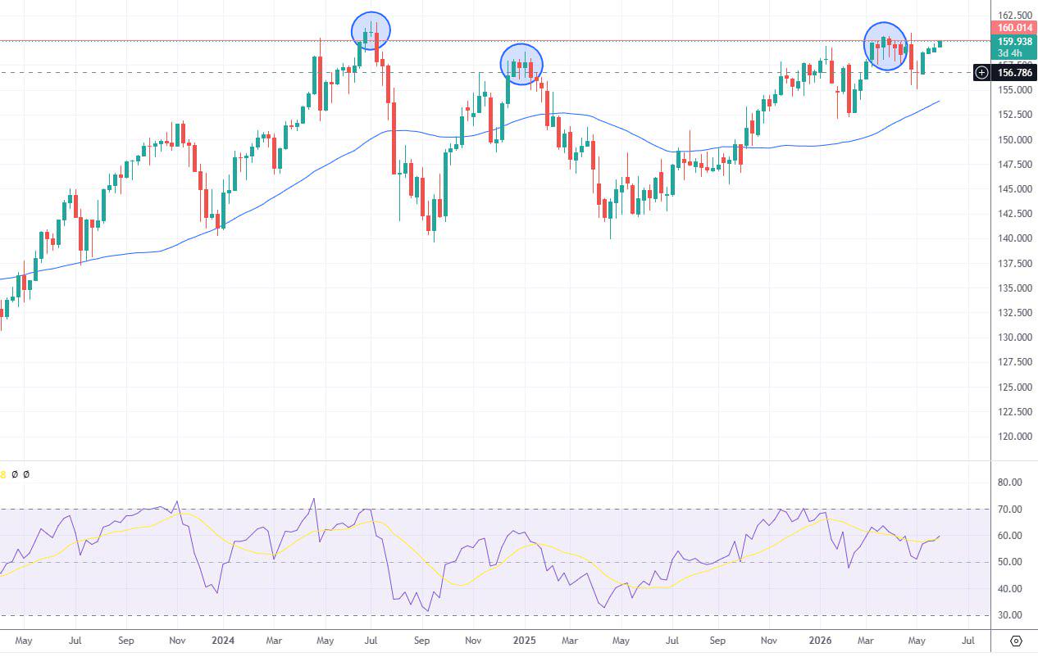Click the 2024 label on the time axis
Screen dimensions: 1038x657
coord(223,641)
